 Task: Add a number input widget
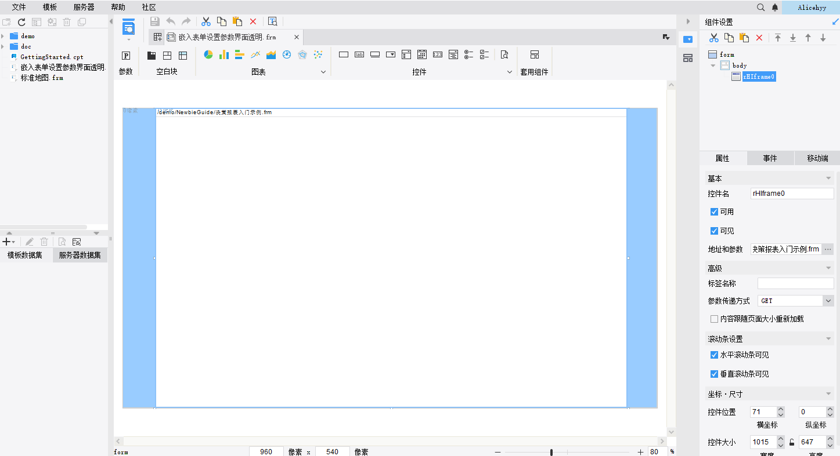[438, 54]
